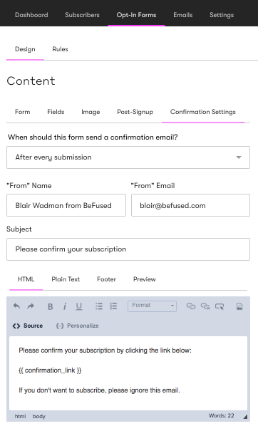Toggle bold formatting in the editor

coord(51,306)
